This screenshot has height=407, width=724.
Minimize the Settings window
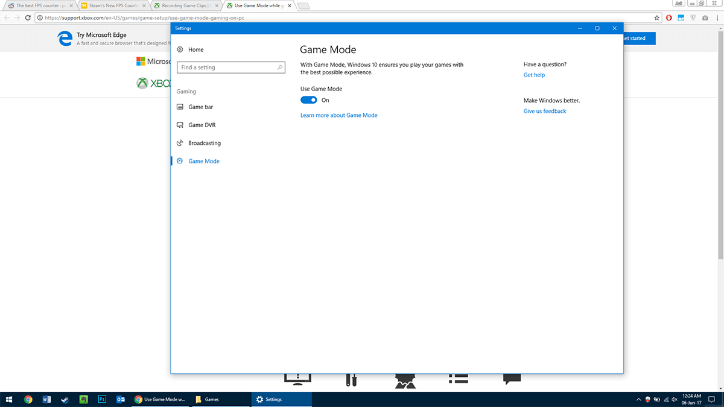(x=579, y=28)
